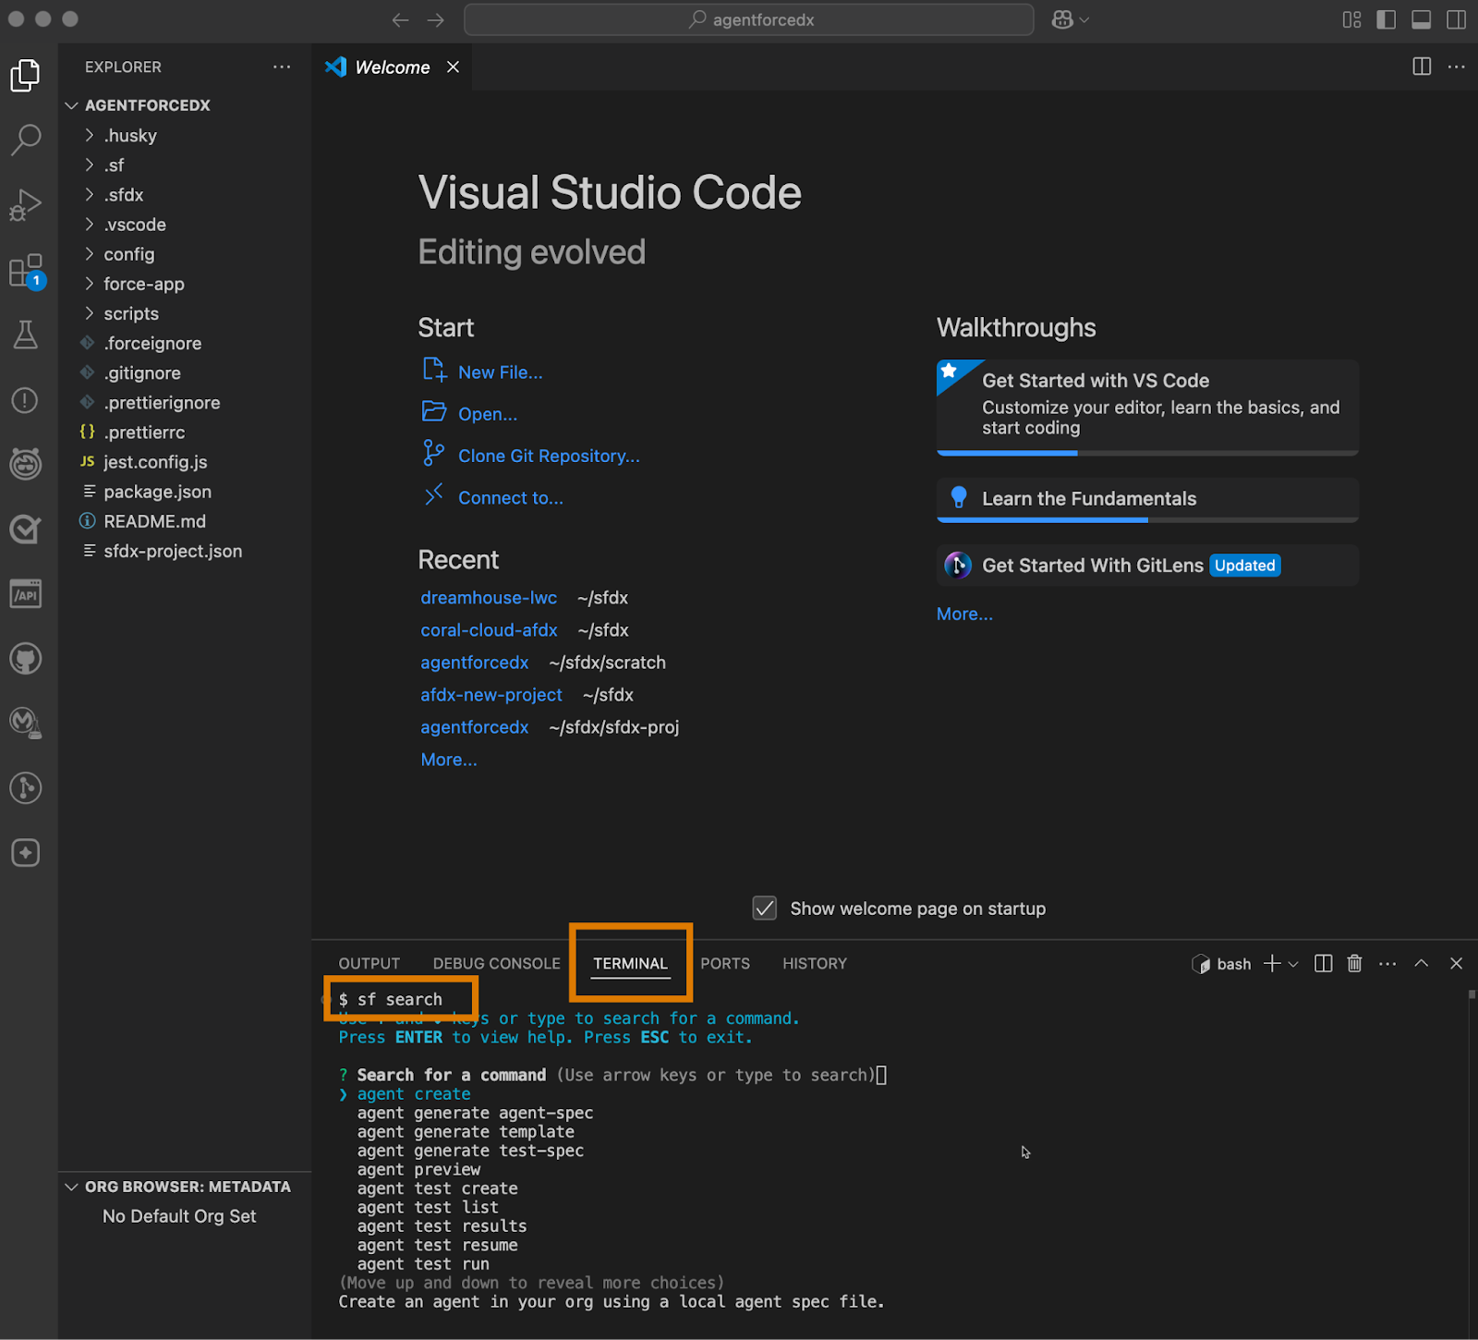Viewport: 1478px width, 1340px height.
Task: Toggle the bottom panel layout button
Action: click(1421, 20)
